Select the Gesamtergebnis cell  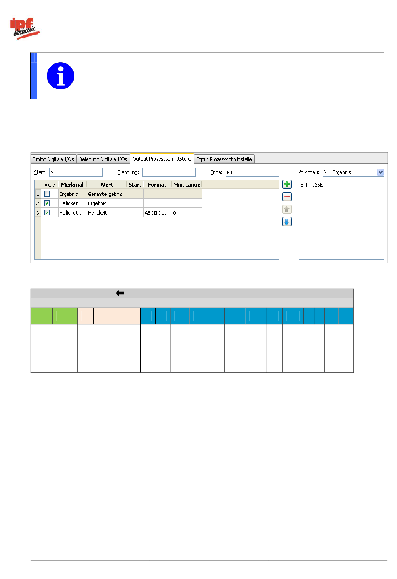(x=107, y=194)
